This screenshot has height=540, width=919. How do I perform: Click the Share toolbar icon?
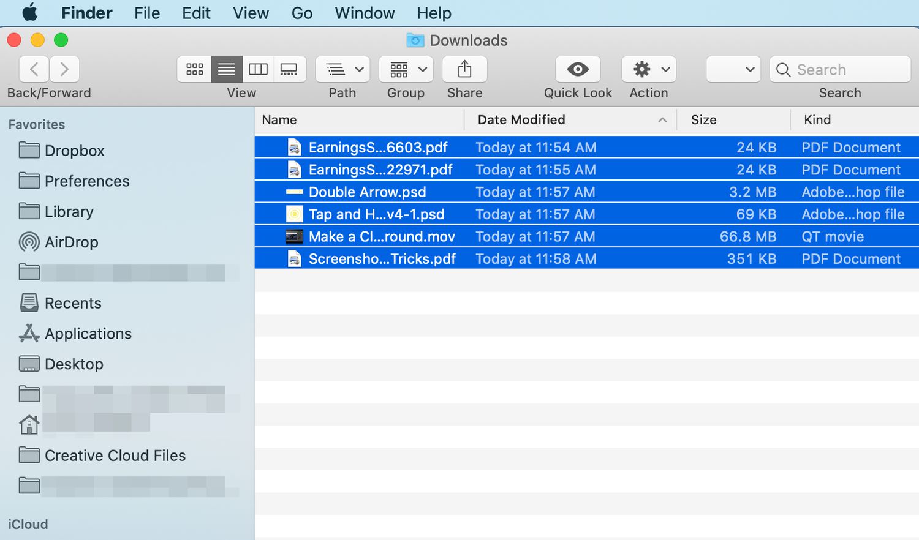point(464,69)
